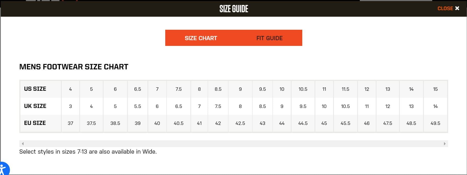Switch to the FIT GUIDE tab
467x175 pixels.
coord(269,38)
